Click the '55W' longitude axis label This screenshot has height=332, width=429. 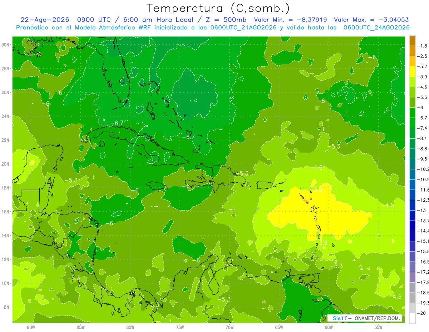pos(378,327)
